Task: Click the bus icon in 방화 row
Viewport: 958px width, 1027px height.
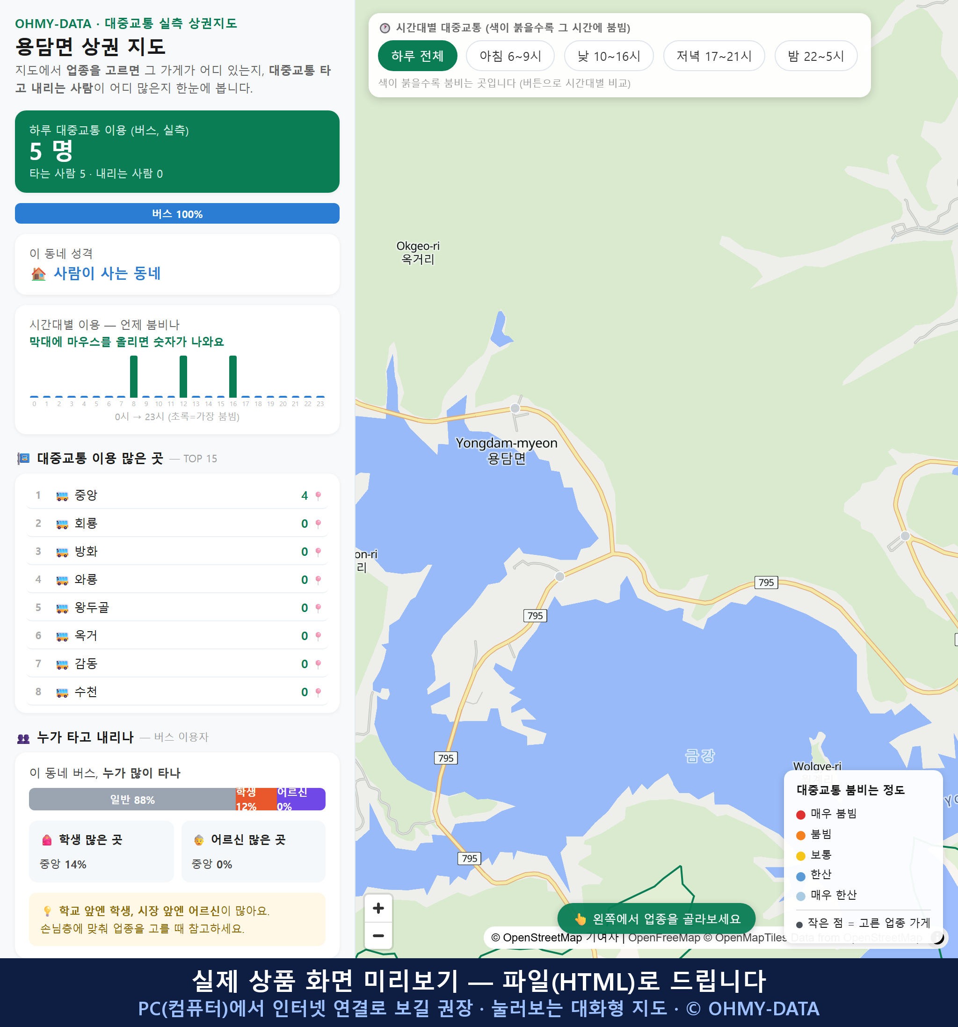Action: (62, 552)
